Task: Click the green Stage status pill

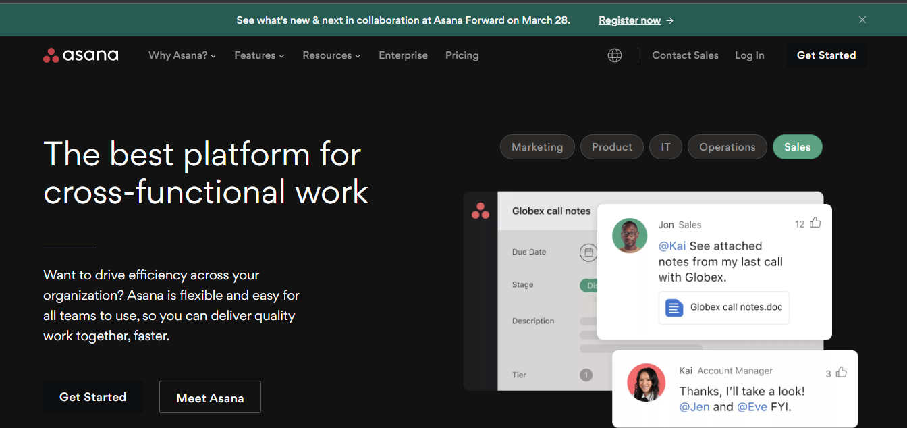Action: pyautogui.click(x=588, y=285)
